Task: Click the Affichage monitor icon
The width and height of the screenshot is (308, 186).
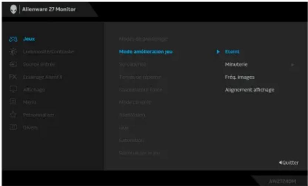Action: pyautogui.click(x=13, y=89)
